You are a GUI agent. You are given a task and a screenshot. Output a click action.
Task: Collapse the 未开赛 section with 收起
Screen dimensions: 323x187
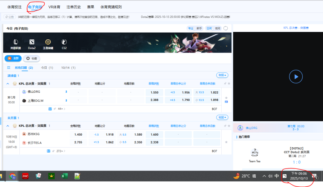point(222,118)
